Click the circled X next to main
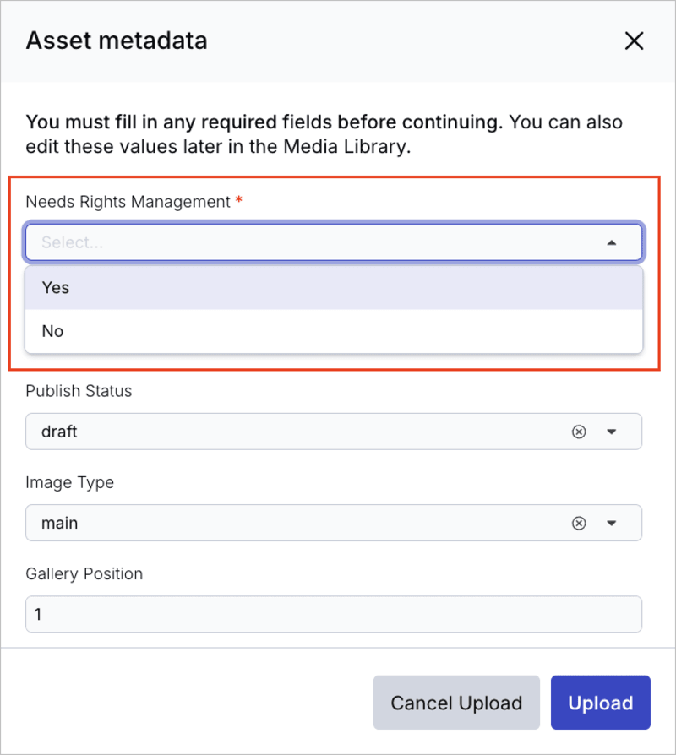 pos(579,523)
